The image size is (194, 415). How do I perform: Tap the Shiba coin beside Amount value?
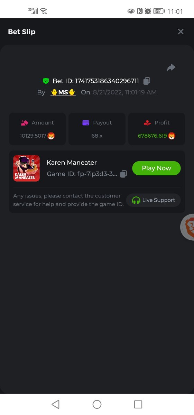click(51, 136)
